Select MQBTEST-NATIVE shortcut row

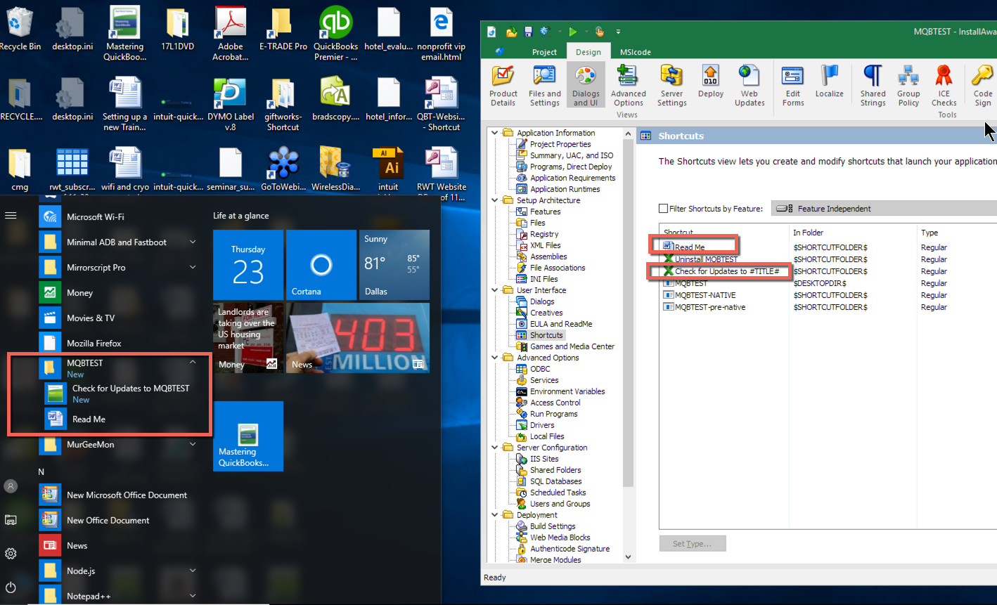(x=705, y=295)
